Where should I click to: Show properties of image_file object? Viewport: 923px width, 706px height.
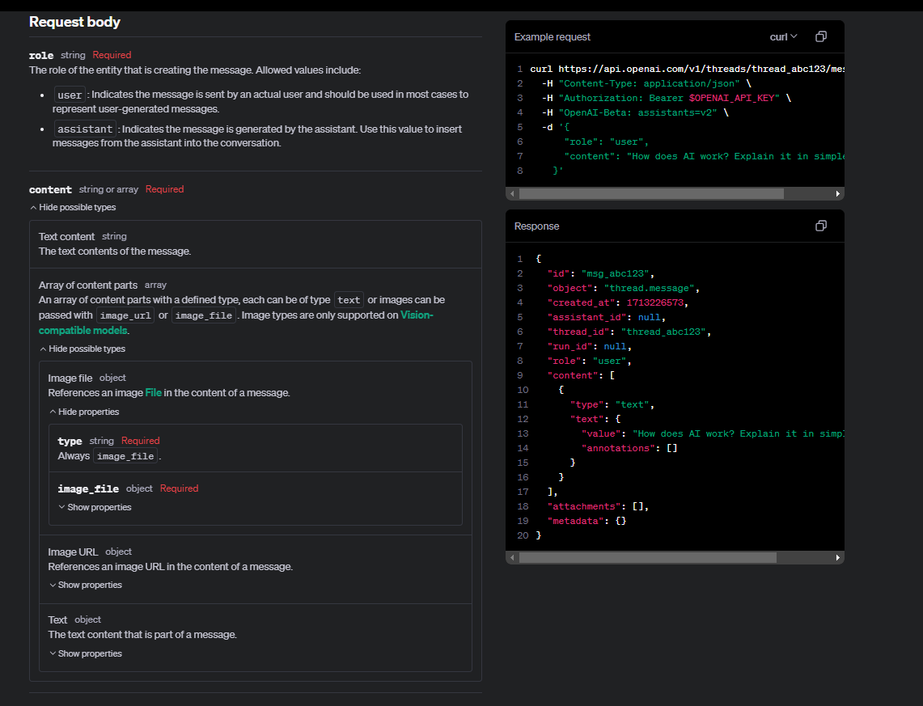click(x=95, y=507)
